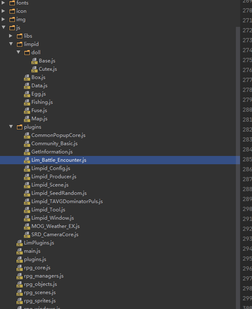Screen dimensions: 252x309
Task: Select the Data.js file
Action: tap(39, 86)
